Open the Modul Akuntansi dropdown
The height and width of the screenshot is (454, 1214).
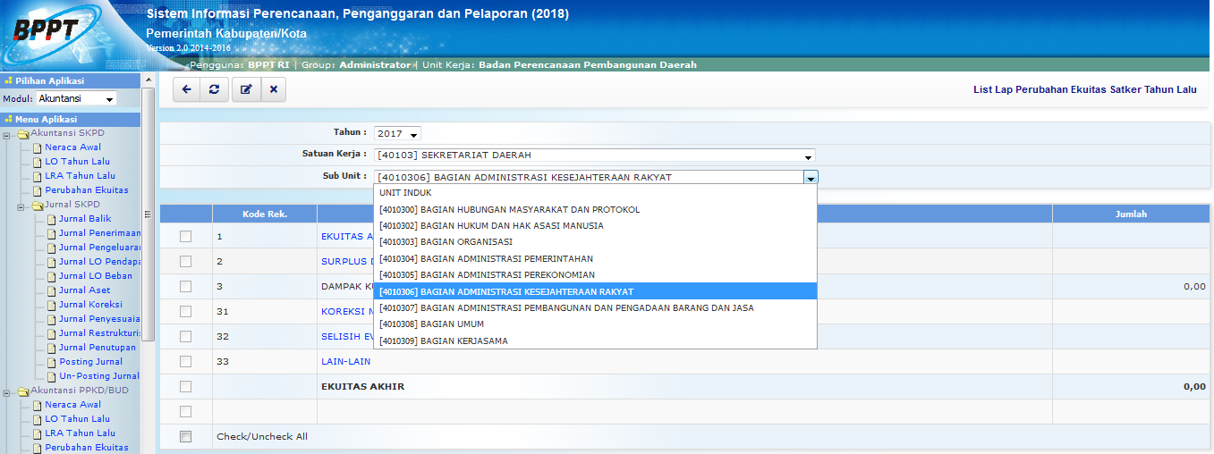[77, 99]
